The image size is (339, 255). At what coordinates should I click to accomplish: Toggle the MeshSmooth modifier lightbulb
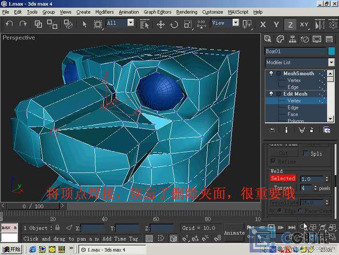coord(271,74)
